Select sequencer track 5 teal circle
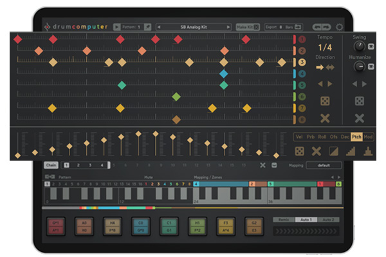The width and height of the screenshot is (386, 257). click(x=302, y=85)
